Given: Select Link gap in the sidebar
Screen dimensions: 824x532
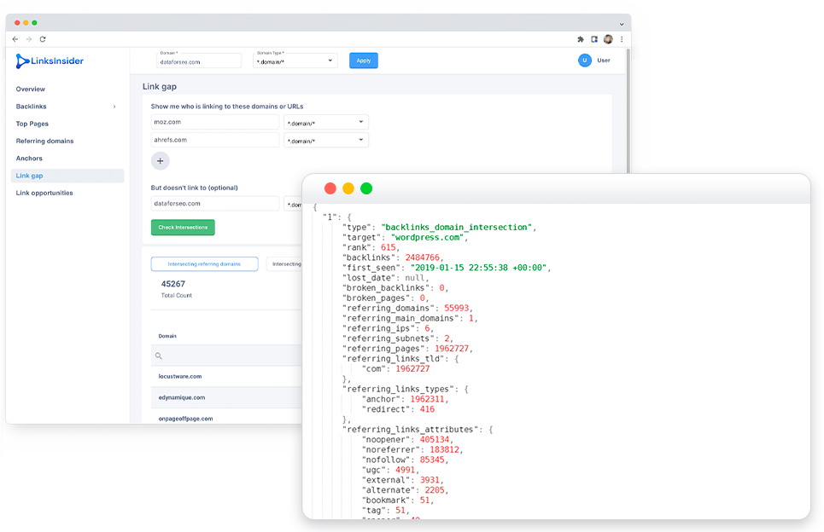Looking at the screenshot, I should click(x=67, y=176).
